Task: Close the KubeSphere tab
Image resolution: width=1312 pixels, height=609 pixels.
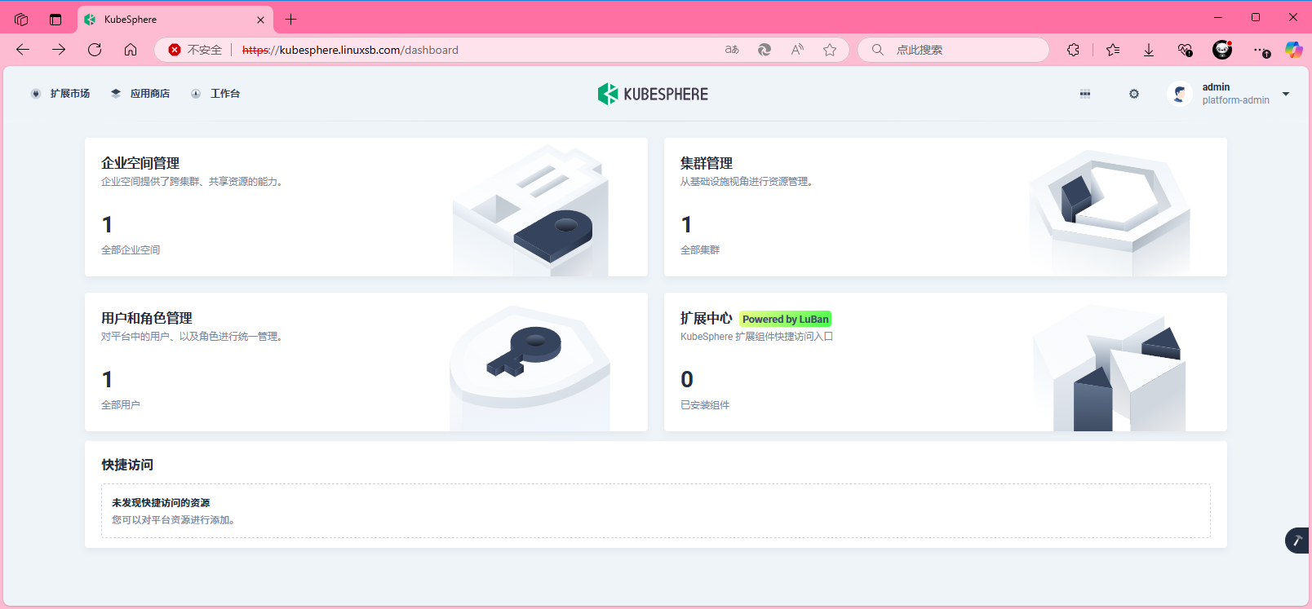Action: tap(260, 20)
